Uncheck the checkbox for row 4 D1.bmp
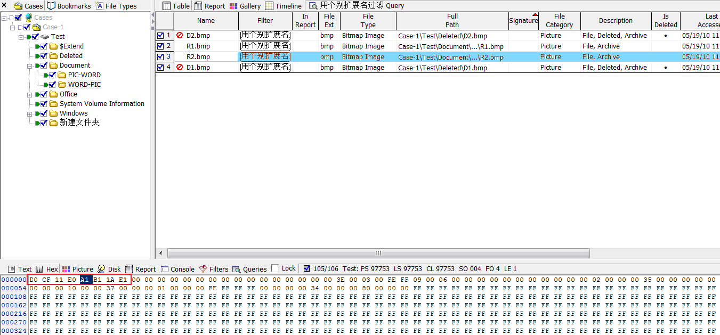This screenshot has height=335, width=720. 160,68
